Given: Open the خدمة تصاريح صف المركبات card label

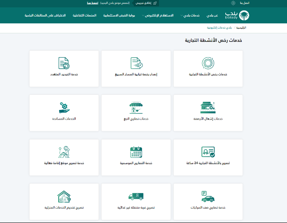Looking at the screenshot, I should pyautogui.click(x=208, y=207).
